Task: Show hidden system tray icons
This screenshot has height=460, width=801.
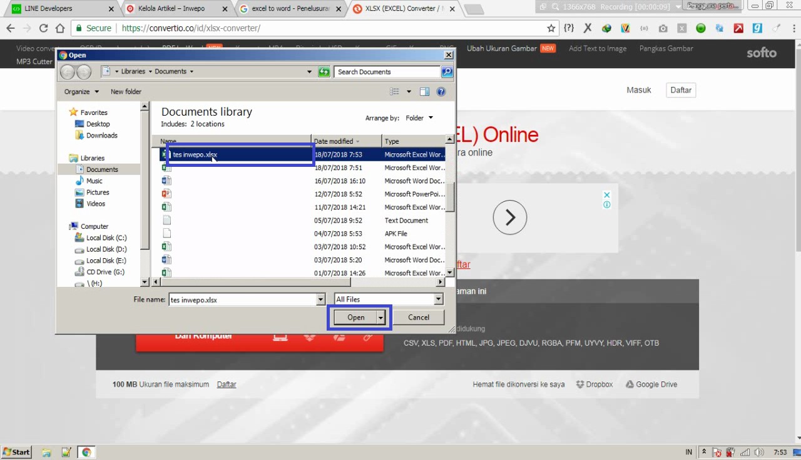Action: (704, 452)
